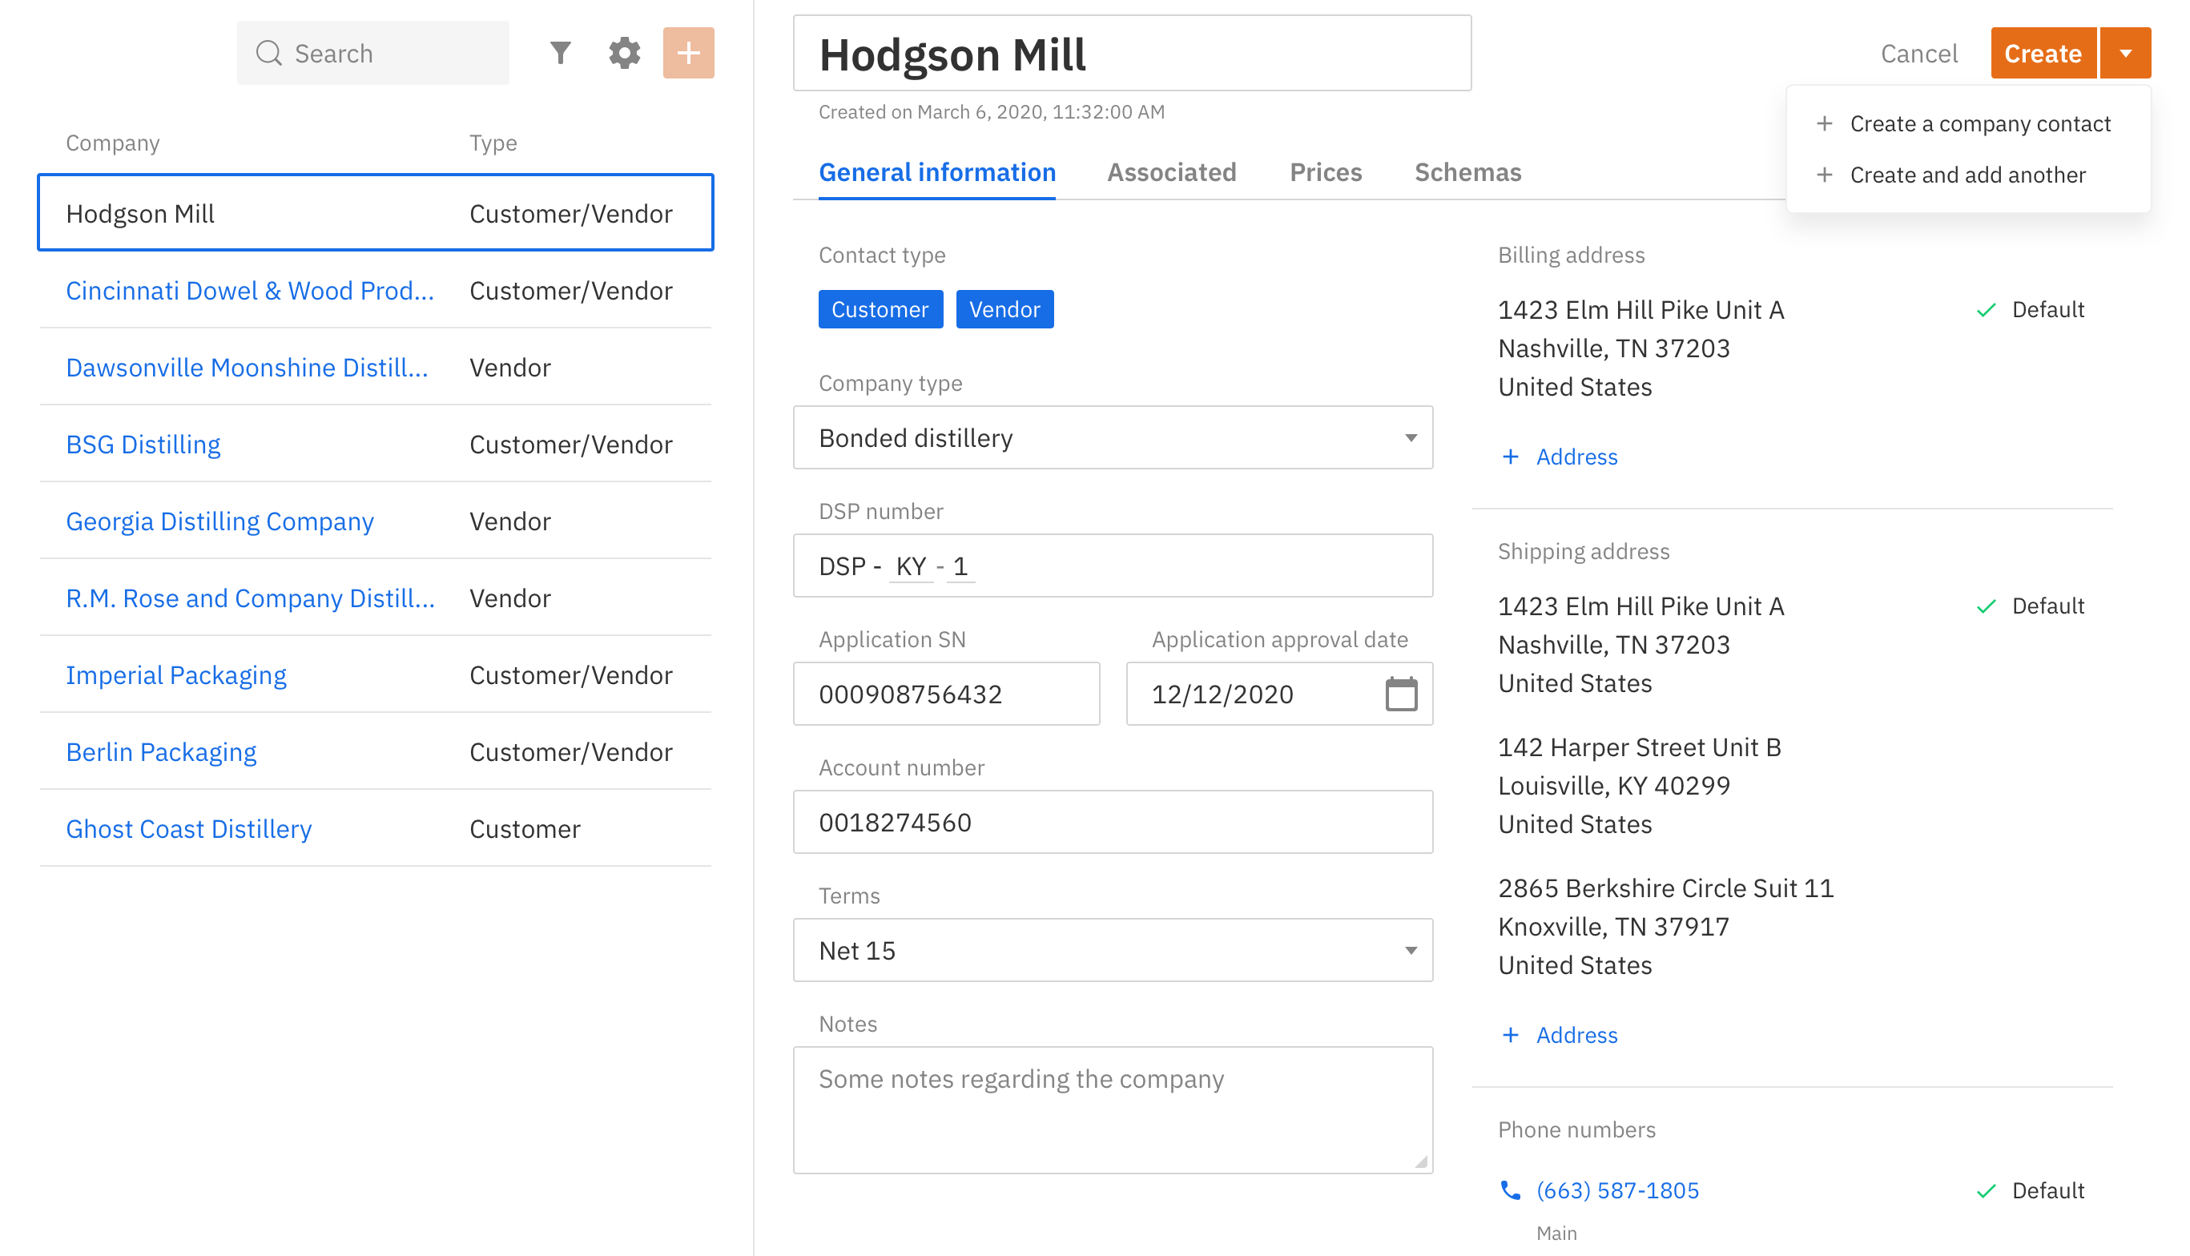Click the Type column header
The width and height of the screenshot is (2190, 1256).
[493, 143]
